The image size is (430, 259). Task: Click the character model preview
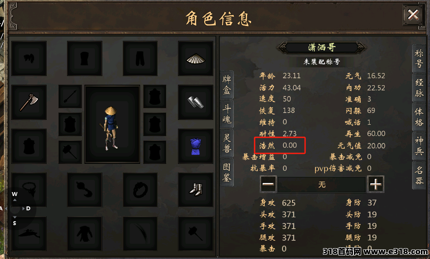[x=112, y=124]
